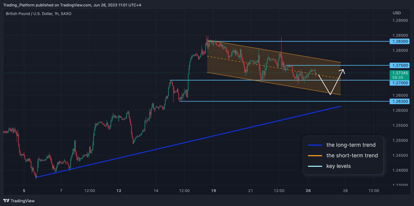414x206 pixels.
Task: Click the 1.28300 key level price tag
Action: (x=400, y=41)
